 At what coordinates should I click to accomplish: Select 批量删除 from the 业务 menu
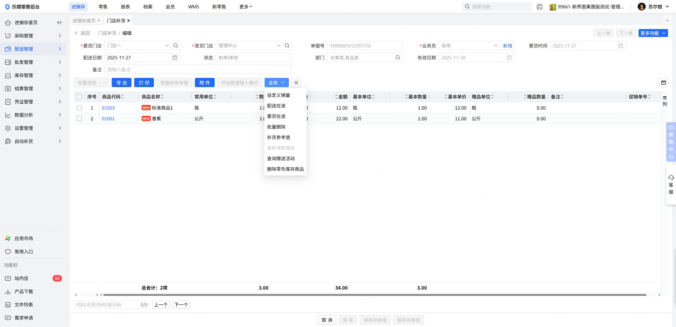click(x=276, y=127)
